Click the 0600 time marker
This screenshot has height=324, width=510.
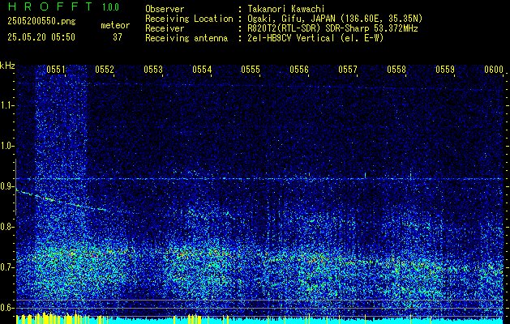tap(494, 69)
